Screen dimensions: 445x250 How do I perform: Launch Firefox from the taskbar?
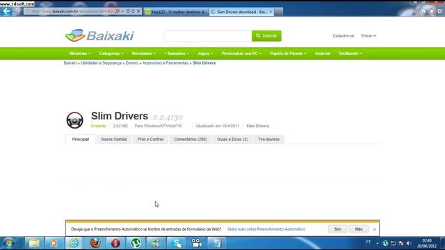click(95, 243)
